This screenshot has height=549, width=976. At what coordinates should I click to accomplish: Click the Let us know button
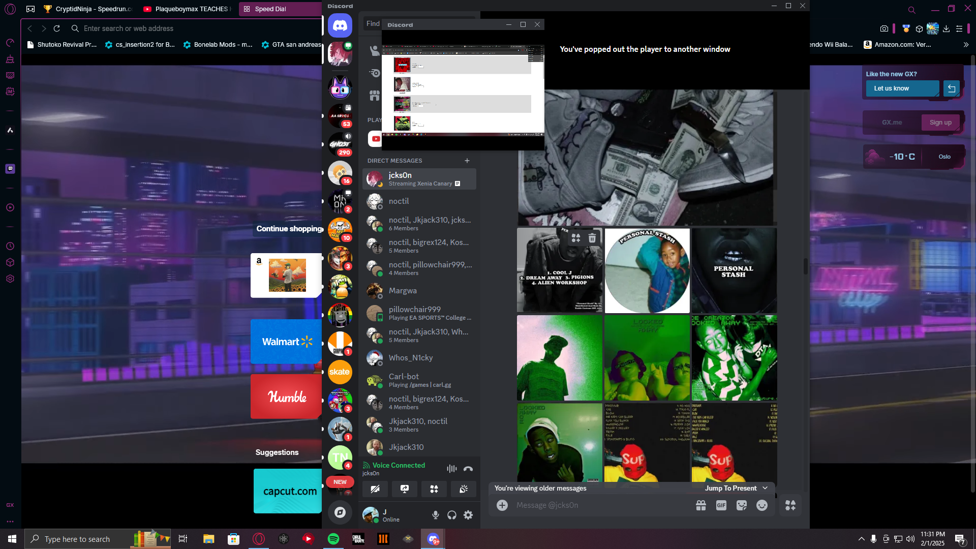coord(902,88)
